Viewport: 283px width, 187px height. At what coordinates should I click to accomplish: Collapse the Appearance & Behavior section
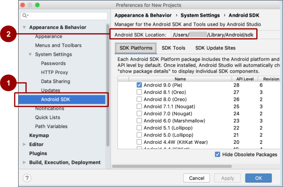[24, 28]
